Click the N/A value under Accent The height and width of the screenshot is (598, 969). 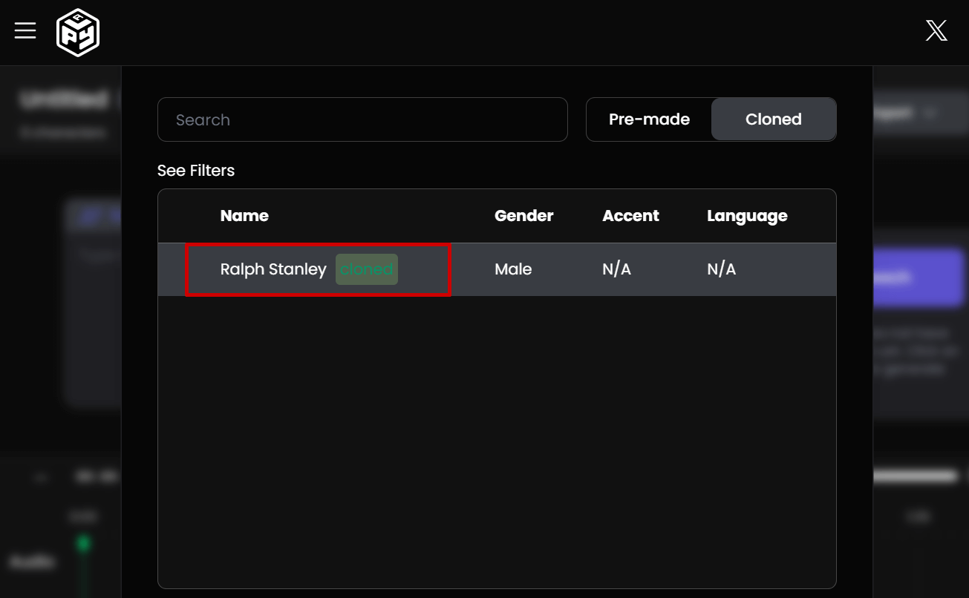pyautogui.click(x=616, y=269)
